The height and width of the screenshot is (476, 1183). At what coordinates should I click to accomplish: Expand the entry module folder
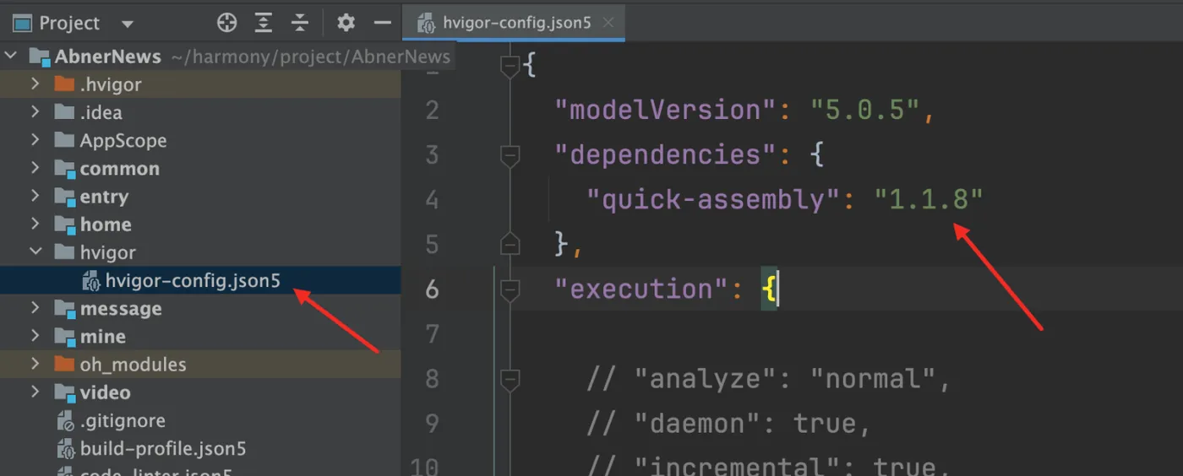(x=35, y=196)
